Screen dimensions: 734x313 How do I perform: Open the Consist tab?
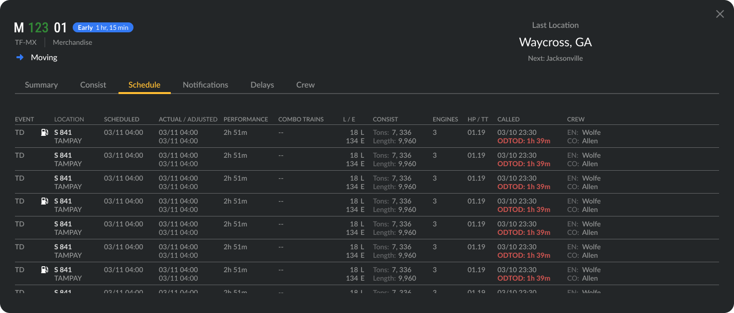pyautogui.click(x=93, y=85)
